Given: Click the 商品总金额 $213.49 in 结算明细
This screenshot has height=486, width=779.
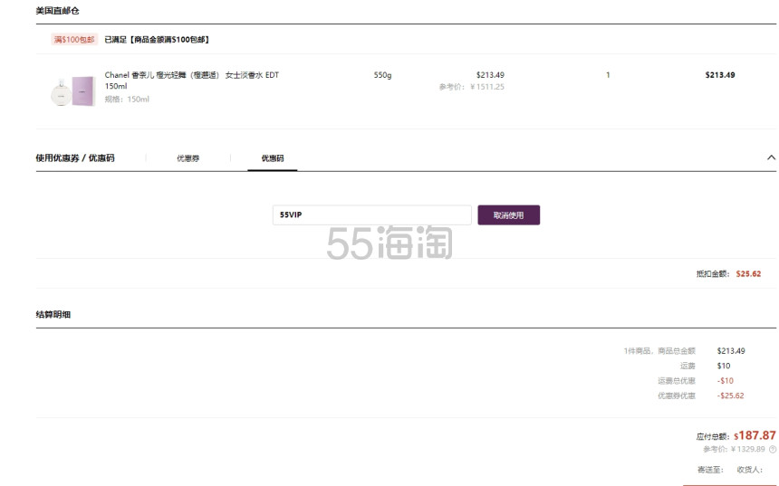Looking at the screenshot, I should point(731,351).
